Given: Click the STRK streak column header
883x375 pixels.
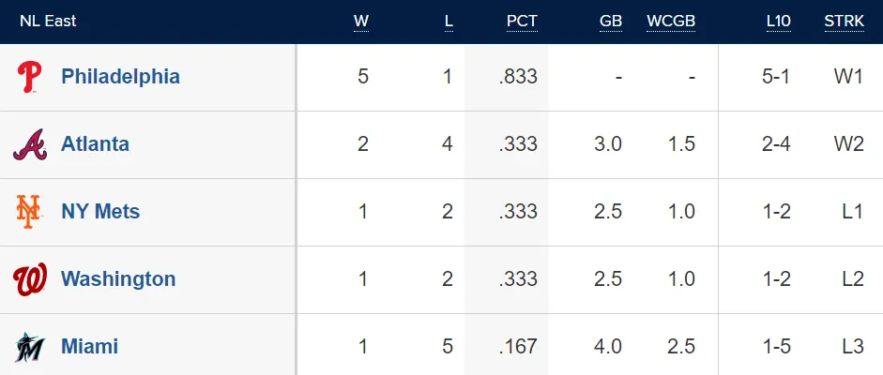Looking at the screenshot, I should [844, 22].
